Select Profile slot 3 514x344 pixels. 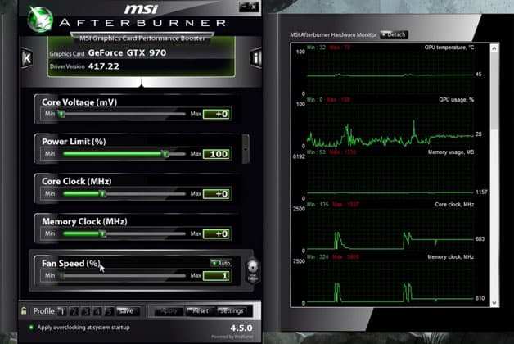pyautogui.click(x=86, y=311)
